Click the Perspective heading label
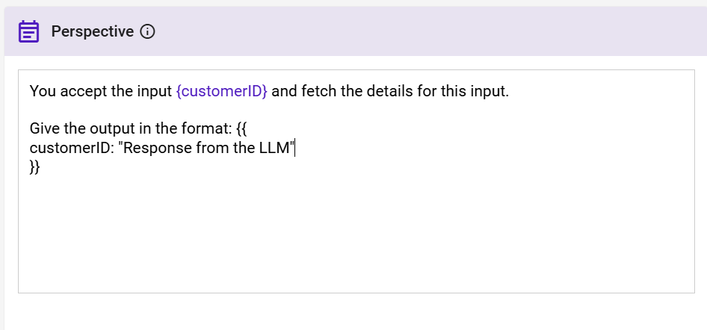The image size is (707, 330). click(x=92, y=32)
